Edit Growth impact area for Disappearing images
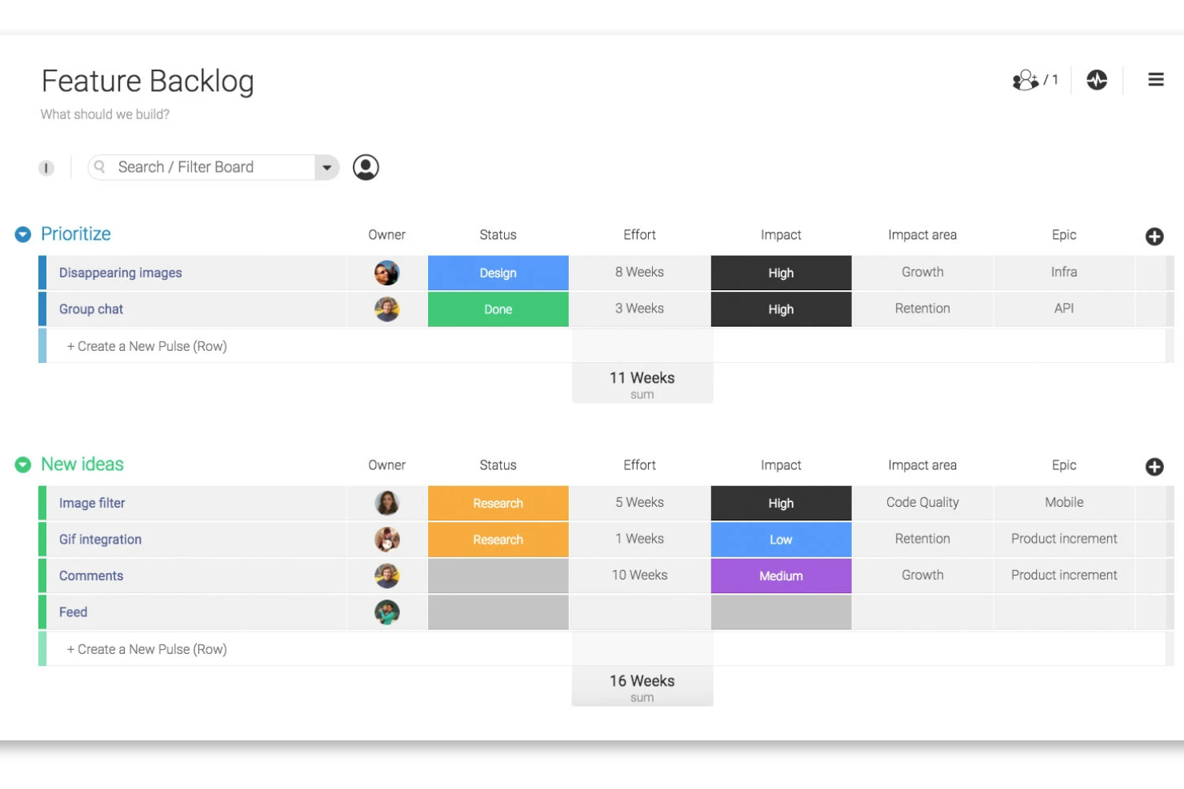Viewport: 1184px width, 789px height. (922, 273)
